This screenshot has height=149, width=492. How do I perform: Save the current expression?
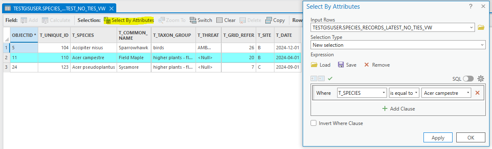[347, 65]
